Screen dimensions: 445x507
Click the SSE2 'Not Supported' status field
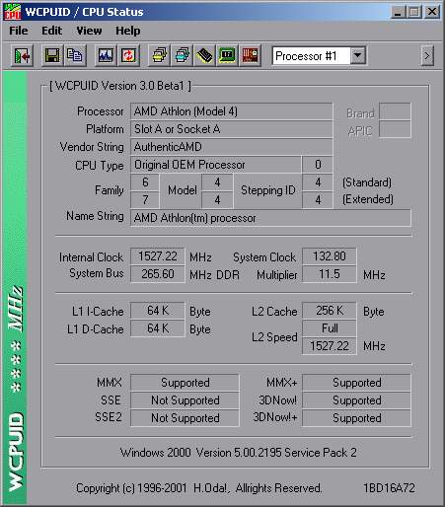pos(185,418)
